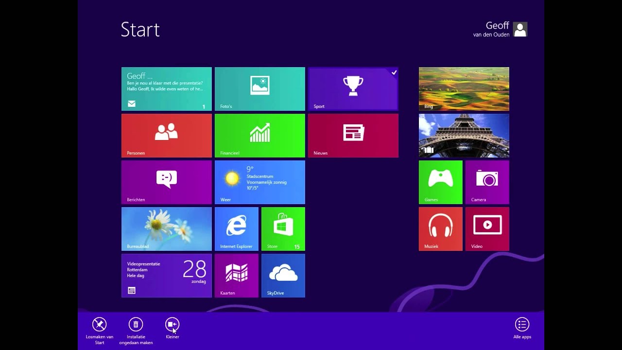This screenshot has height=350, width=622.
Task: Launch Internet Explorer tile
Action: (236, 229)
